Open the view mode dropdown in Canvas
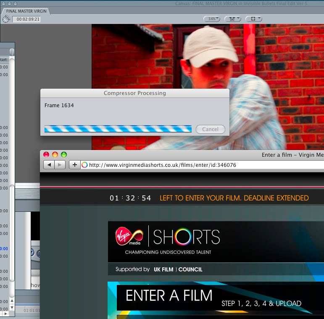Viewport: 324px width, 319px height. [254, 19]
